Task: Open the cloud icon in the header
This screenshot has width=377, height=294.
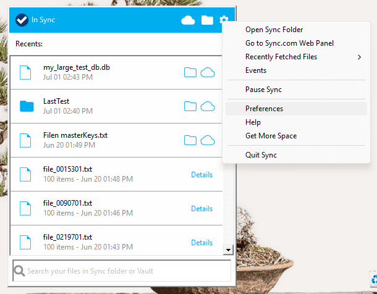Action: click(188, 20)
